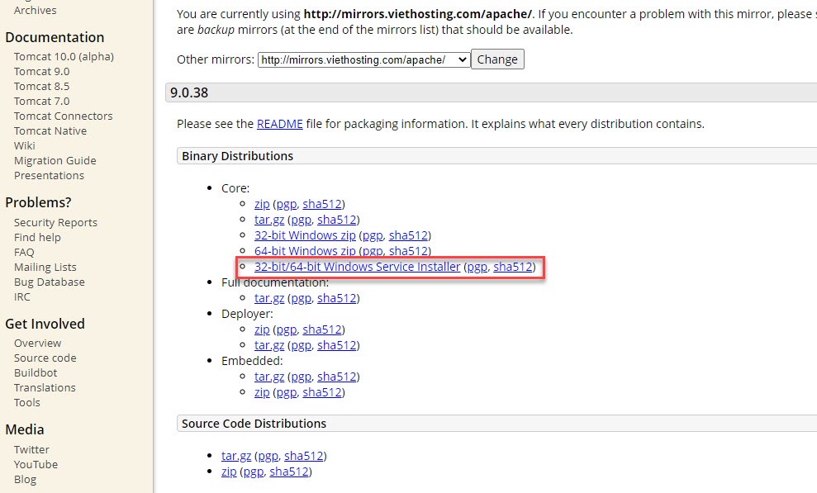Viewport: 817px width, 493px height.
Task: Go to Tomcat Connectors page
Action: pos(63,116)
